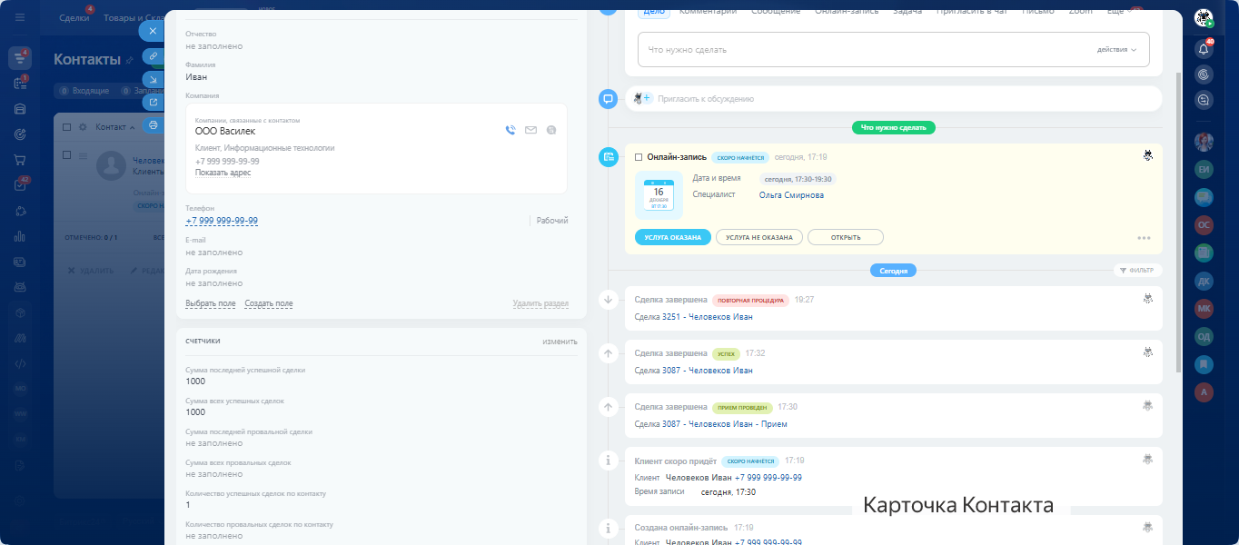
Task: Click the Показать адрес link
Action: (223, 173)
